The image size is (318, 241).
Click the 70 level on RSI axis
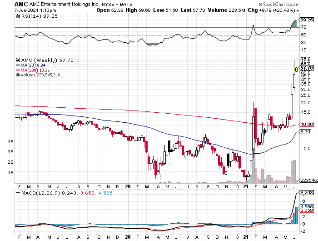[x=303, y=27]
